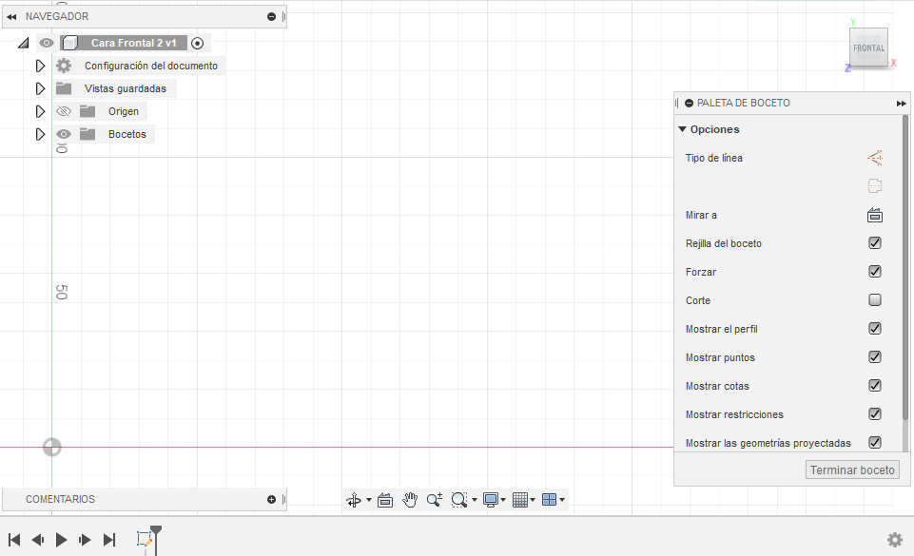Open the Display settings monitor icon
This screenshot has height=556, width=914.
490,500
